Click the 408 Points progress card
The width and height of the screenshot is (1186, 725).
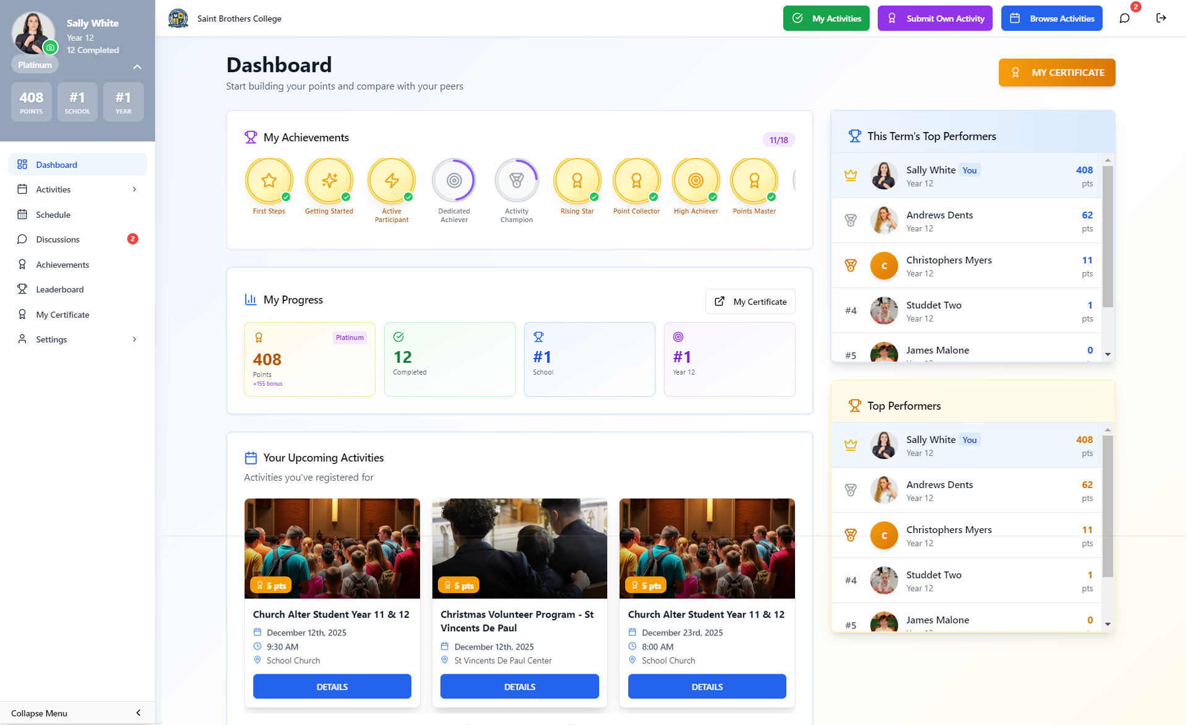(309, 359)
